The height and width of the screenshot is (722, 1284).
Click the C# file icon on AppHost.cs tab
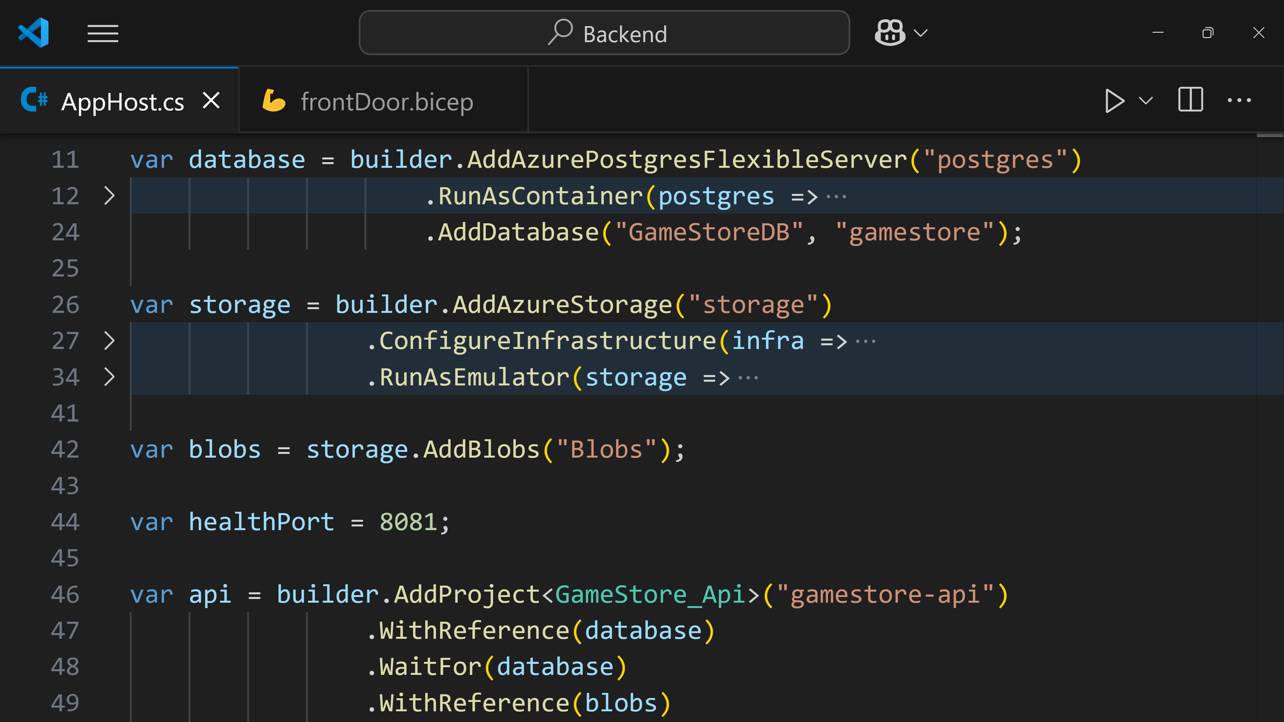(x=34, y=100)
